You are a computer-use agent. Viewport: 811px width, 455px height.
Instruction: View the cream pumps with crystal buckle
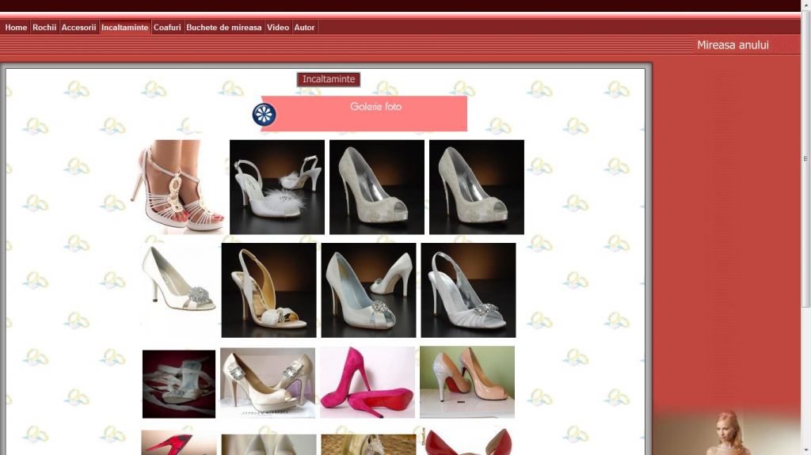tap(268, 382)
